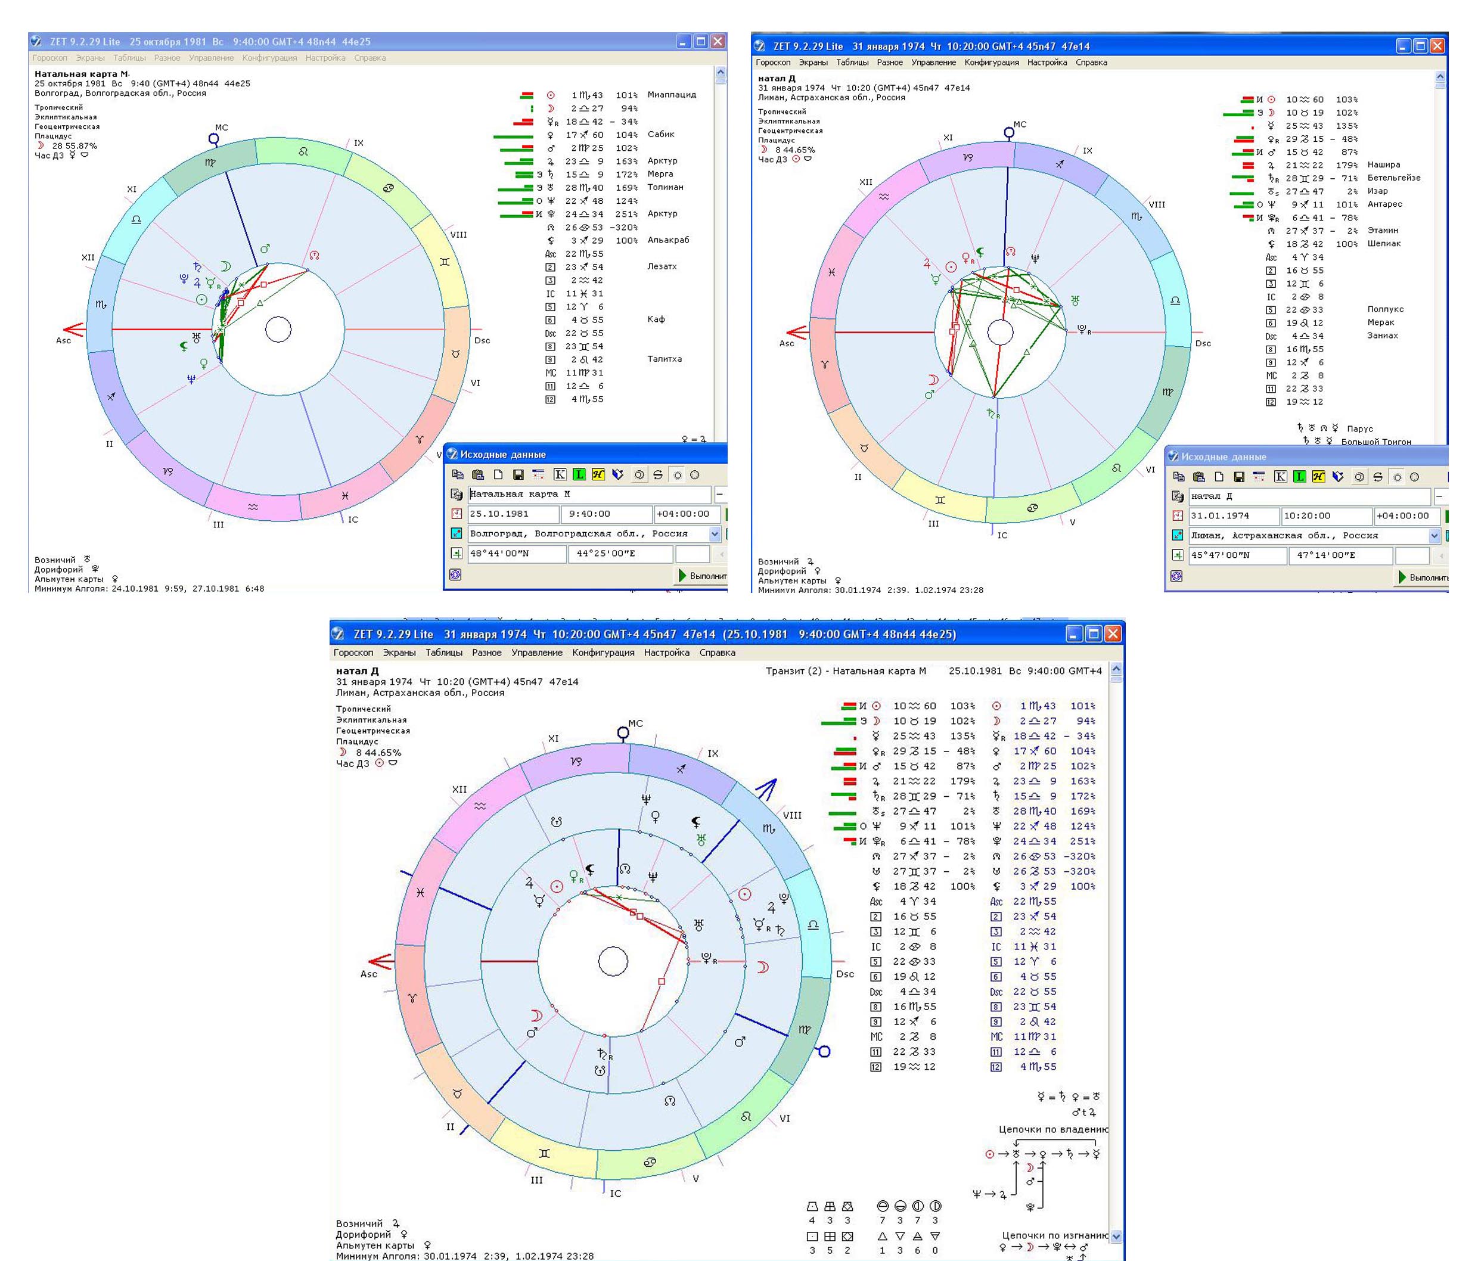
Task: Click the save floppy icon in натал Д dialog
Action: tap(1239, 477)
